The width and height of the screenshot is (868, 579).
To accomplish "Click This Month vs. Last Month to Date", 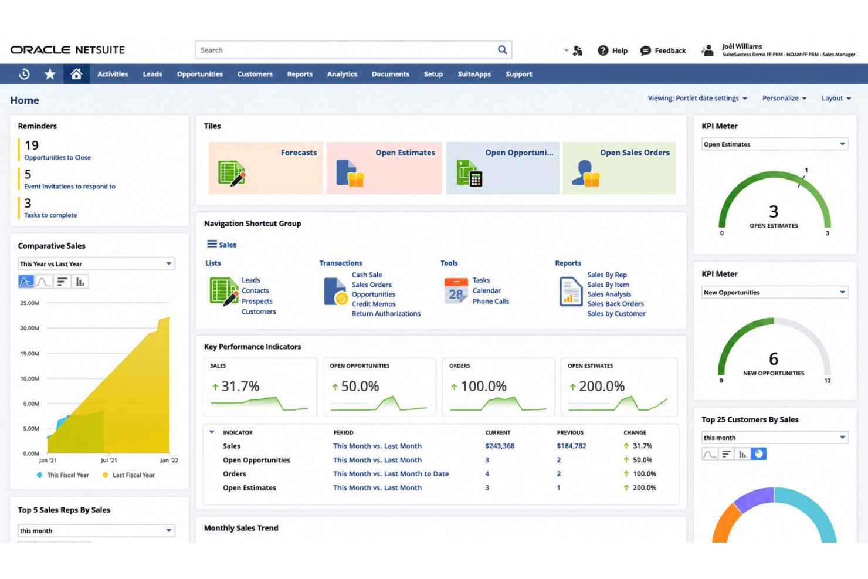I will point(391,474).
